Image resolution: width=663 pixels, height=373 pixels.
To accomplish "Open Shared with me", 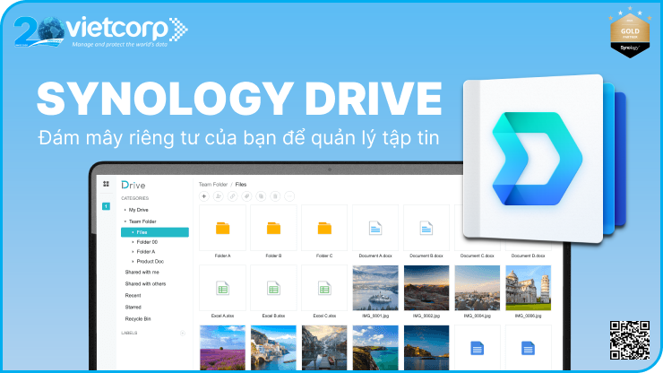I will tap(142, 273).
